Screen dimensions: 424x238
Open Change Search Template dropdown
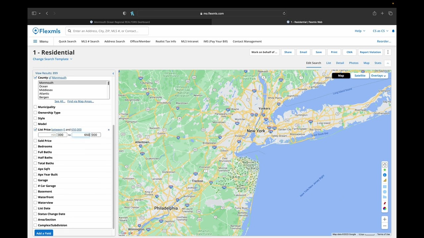tap(52, 59)
